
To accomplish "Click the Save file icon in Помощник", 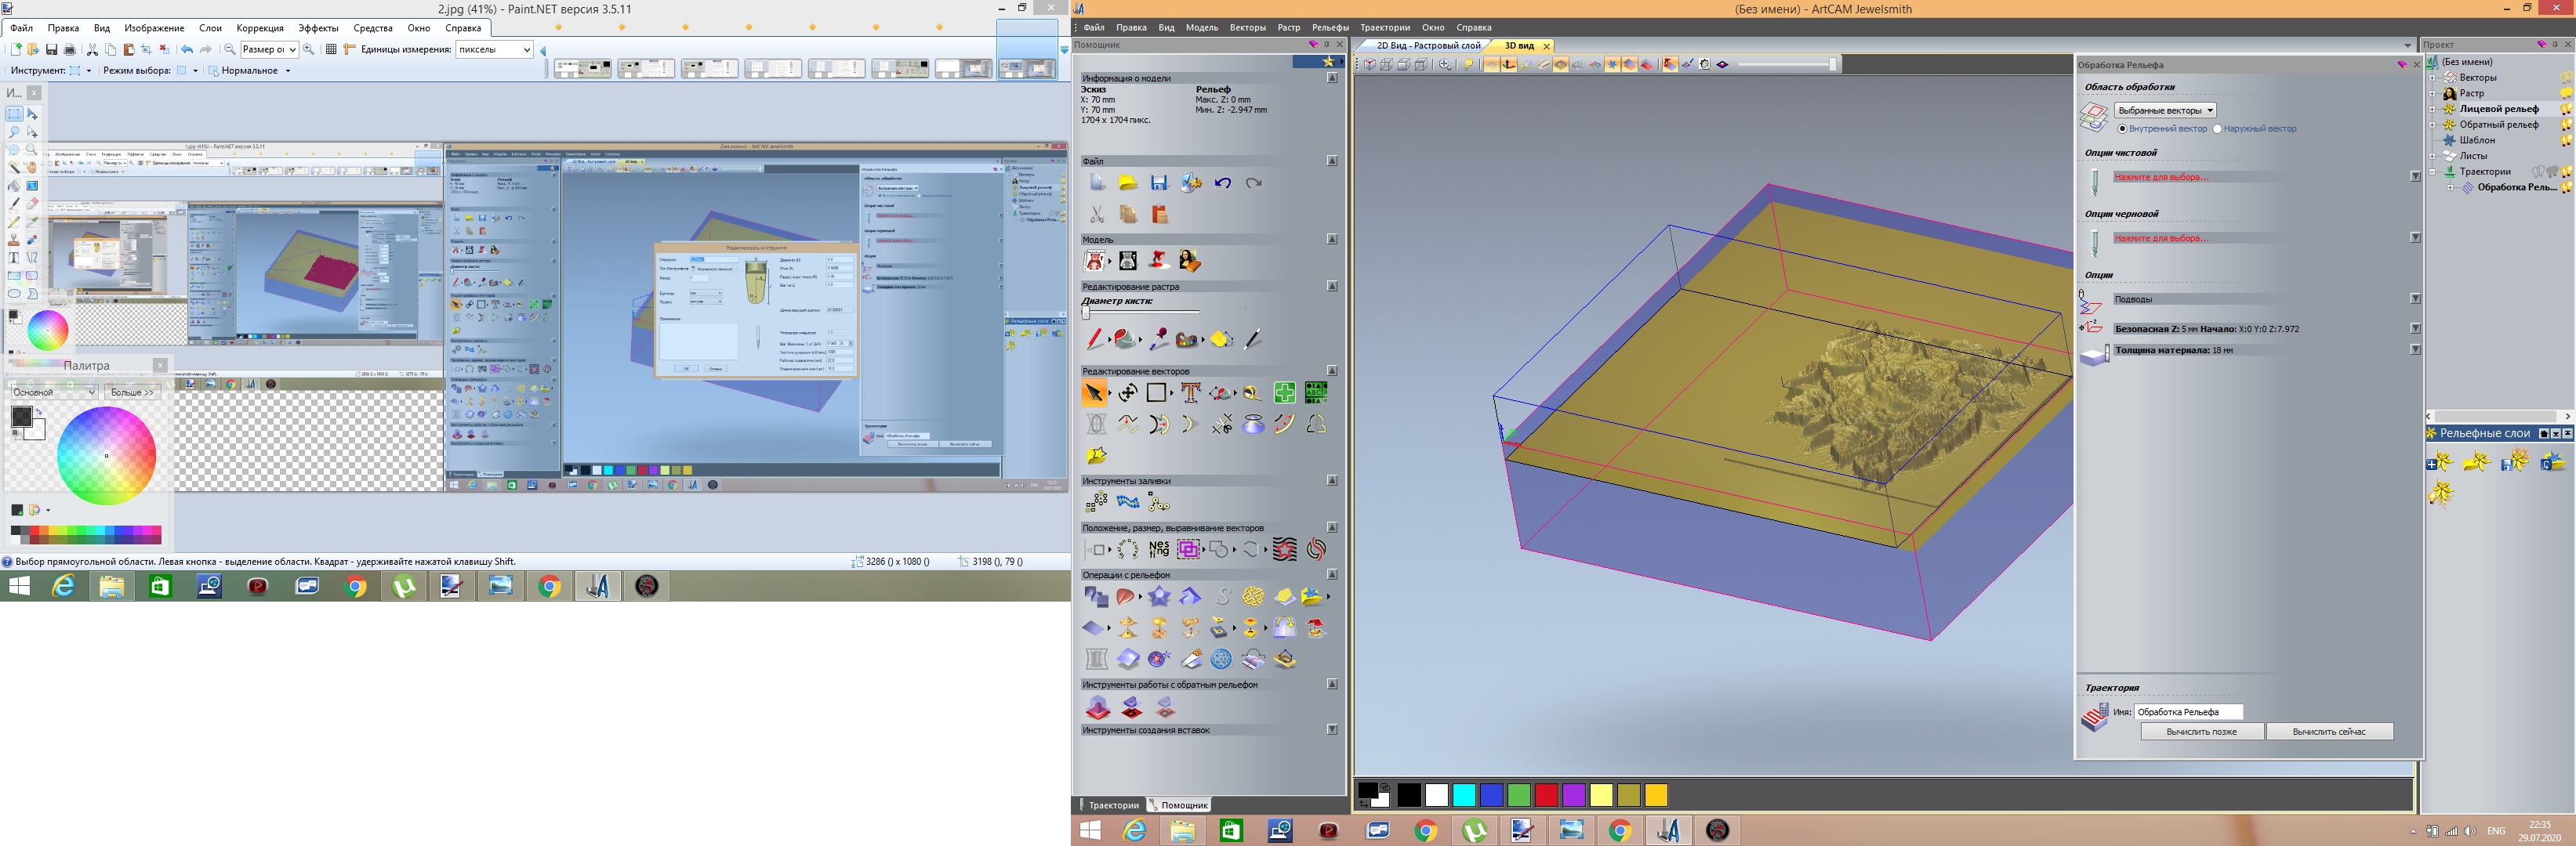I will (1159, 183).
